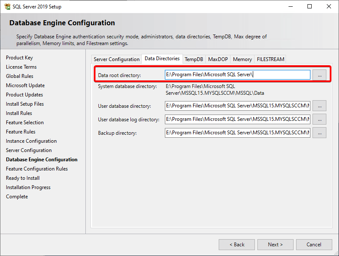The height and width of the screenshot is (256, 339).
Task: Select the Product Key step
Action: 19,58
